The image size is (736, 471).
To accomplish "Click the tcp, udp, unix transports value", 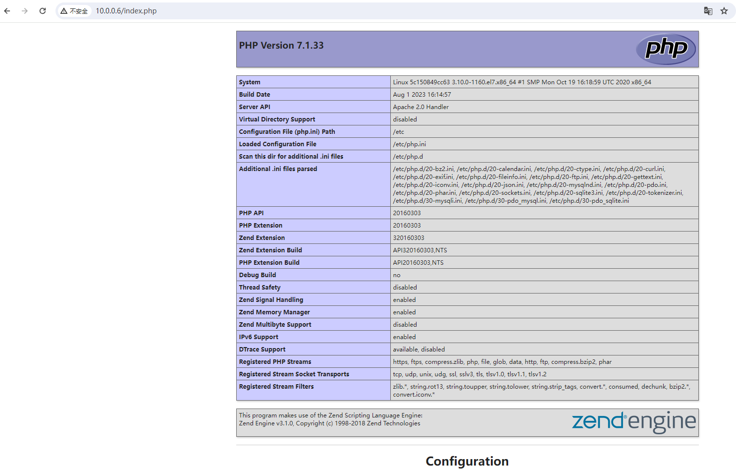I will pos(470,374).
